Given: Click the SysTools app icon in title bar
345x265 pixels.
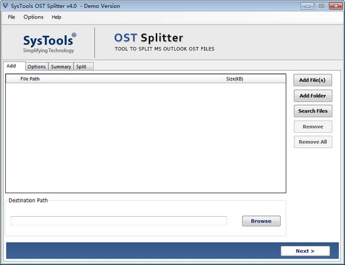Looking at the screenshot, I should [5, 6].
